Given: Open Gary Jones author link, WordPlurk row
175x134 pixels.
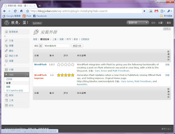Looking at the screenshot, I should point(101,71).
